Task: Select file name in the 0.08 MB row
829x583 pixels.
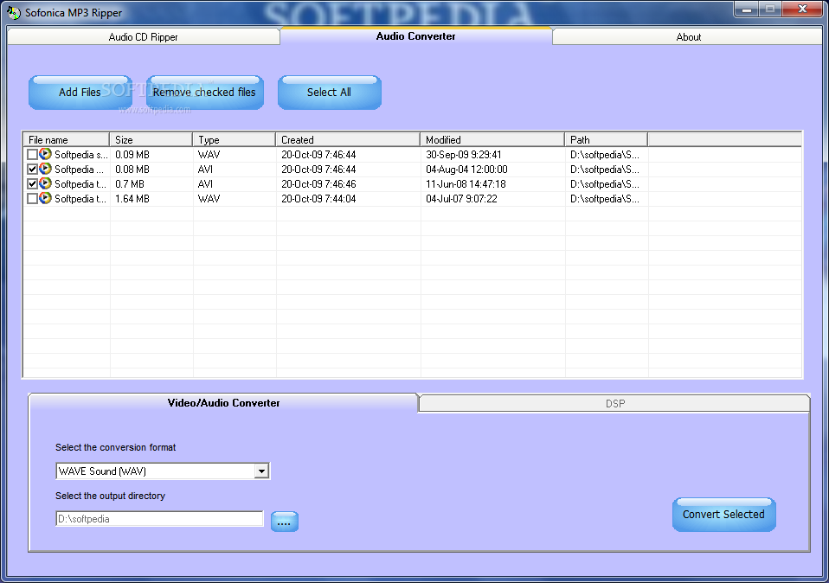Action: click(79, 170)
